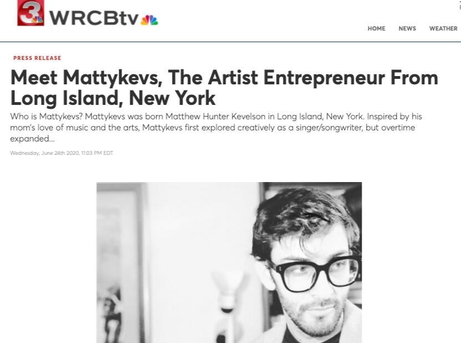The image size is (461, 343).
Task: Click the red PRESS RELEASE label
Action: pos(37,58)
